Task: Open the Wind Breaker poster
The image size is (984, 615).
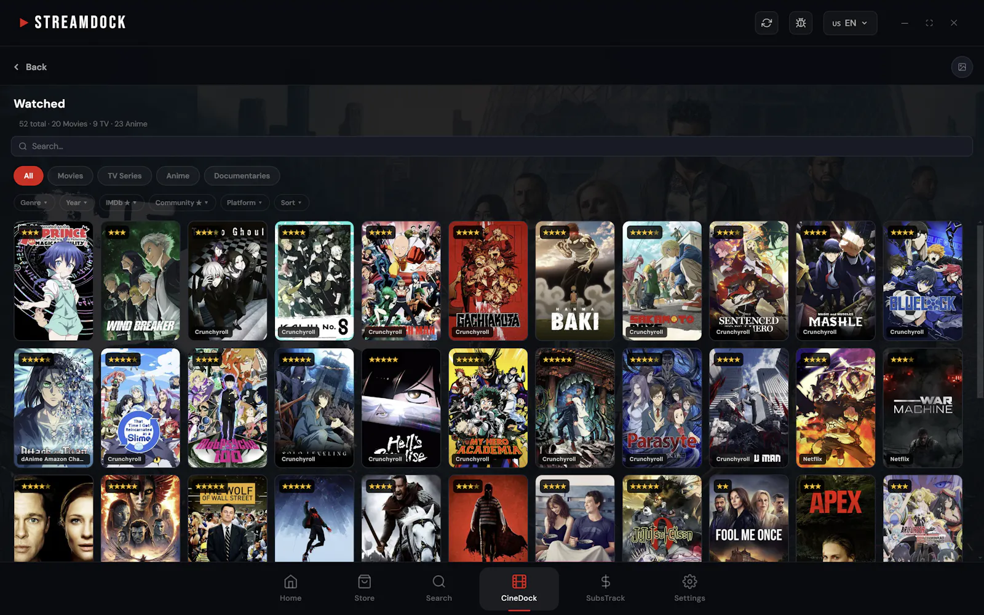Action: tap(140, 280)
